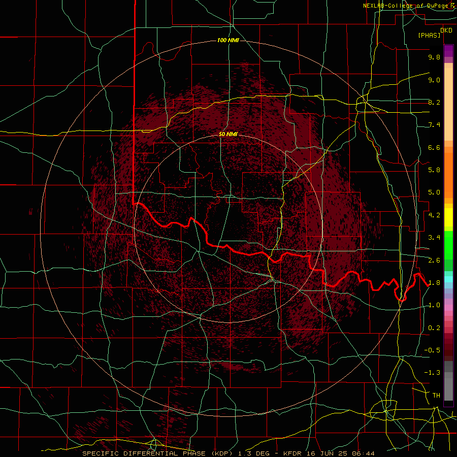The height and width of the screenshot is (457, 457).
Task: Click the "1.3 DEG" elevation angle text
Action: (x=253, y=453)
